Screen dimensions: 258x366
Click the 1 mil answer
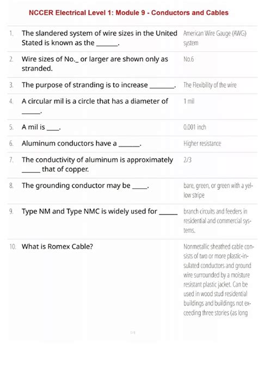click(189, 101)
